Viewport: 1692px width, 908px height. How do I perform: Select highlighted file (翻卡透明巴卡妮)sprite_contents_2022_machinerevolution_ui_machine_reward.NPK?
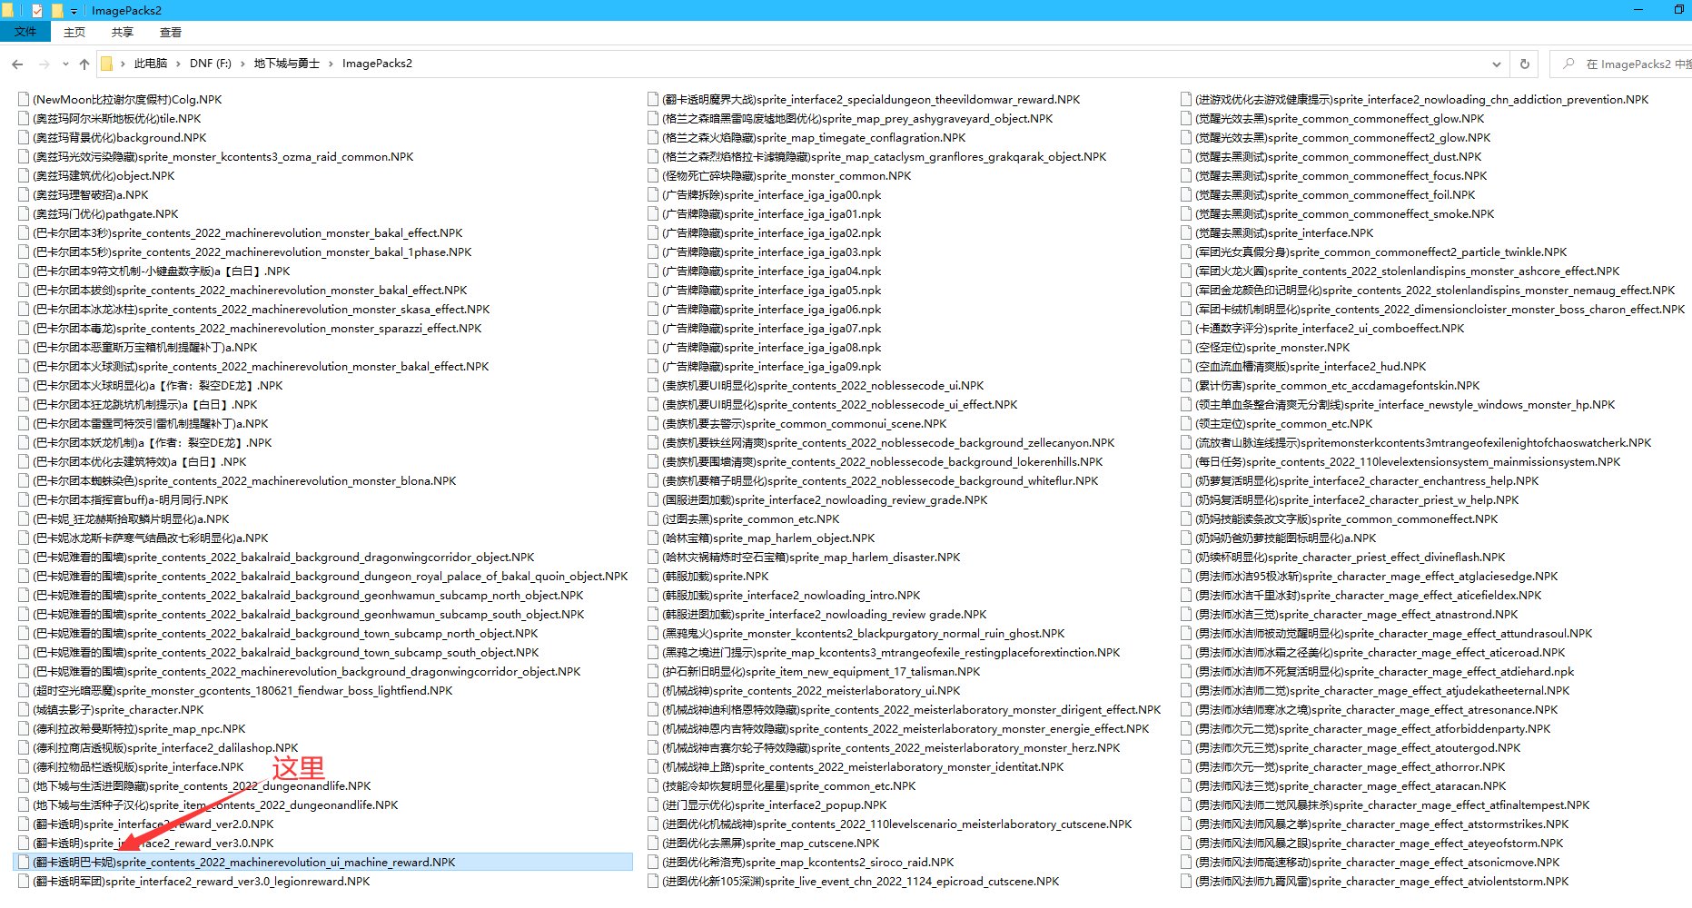324,862
